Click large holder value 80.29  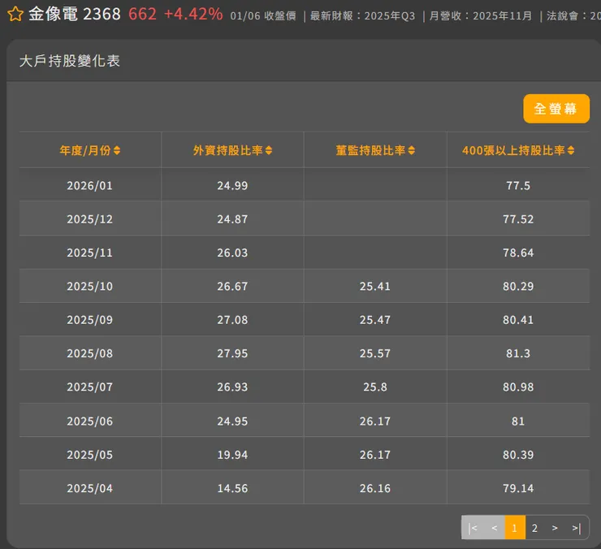click(x=518, y=287)
